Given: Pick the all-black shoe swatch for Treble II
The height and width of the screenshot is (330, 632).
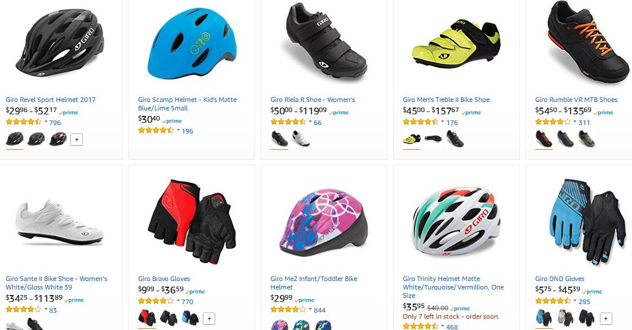Looking at the screenshot, I should pos(455,139).
